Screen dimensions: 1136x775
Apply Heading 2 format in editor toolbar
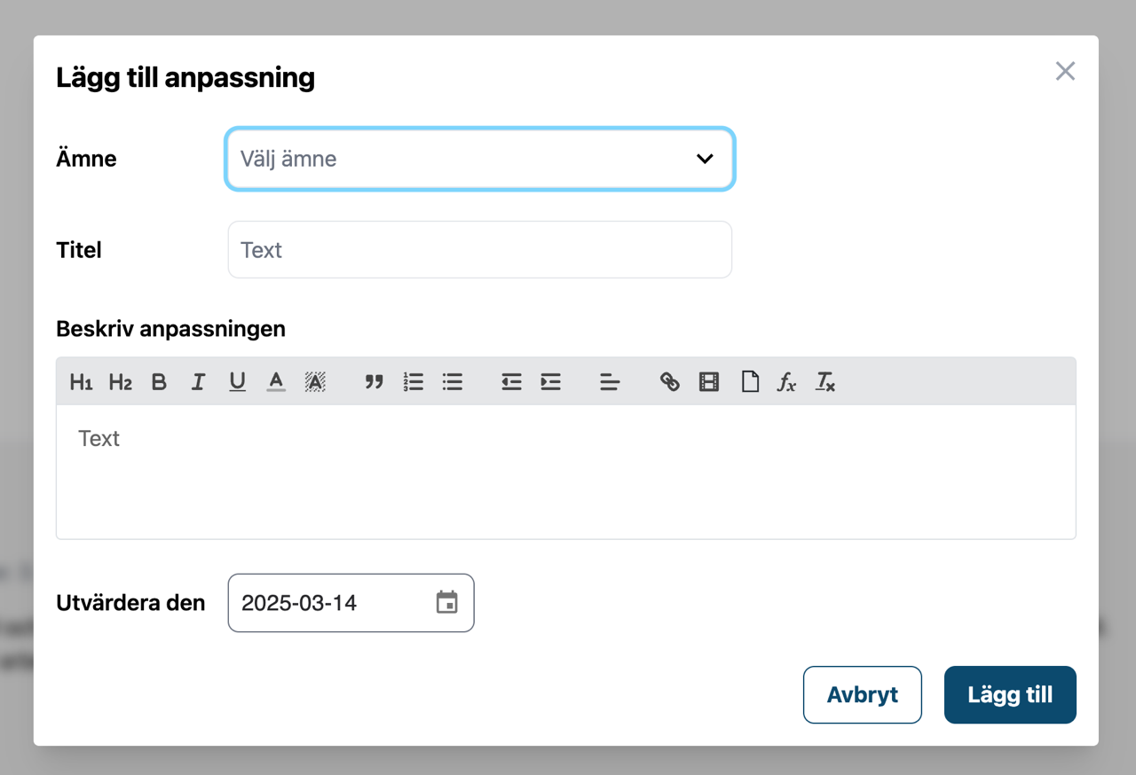[120, 382]
